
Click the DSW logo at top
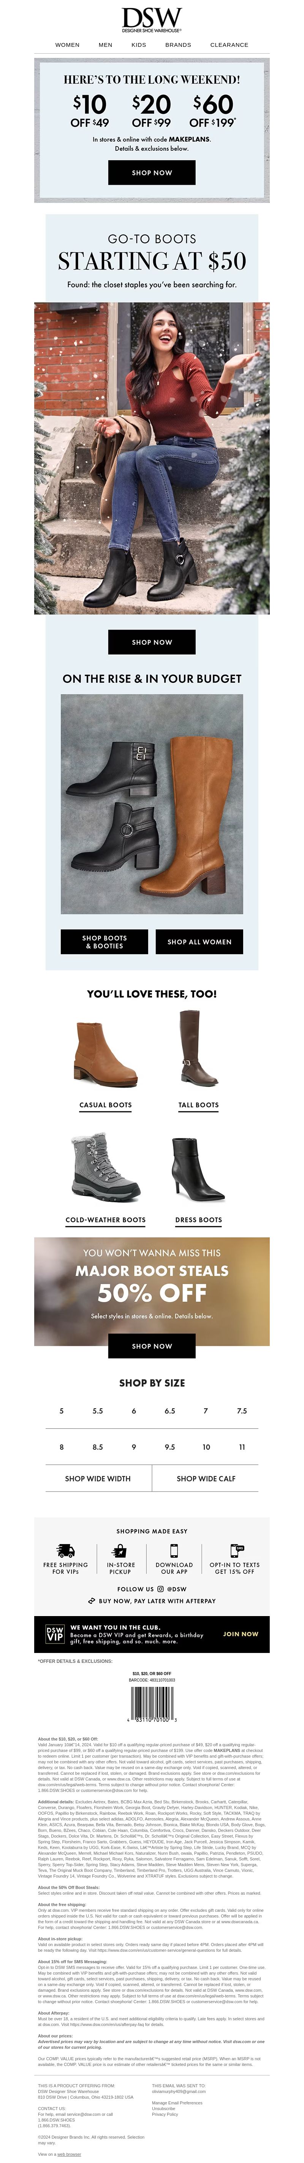(x=152, y=20)
